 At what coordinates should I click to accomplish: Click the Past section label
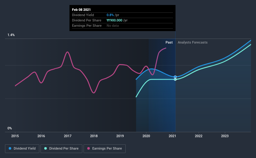(x=169, y=42)
